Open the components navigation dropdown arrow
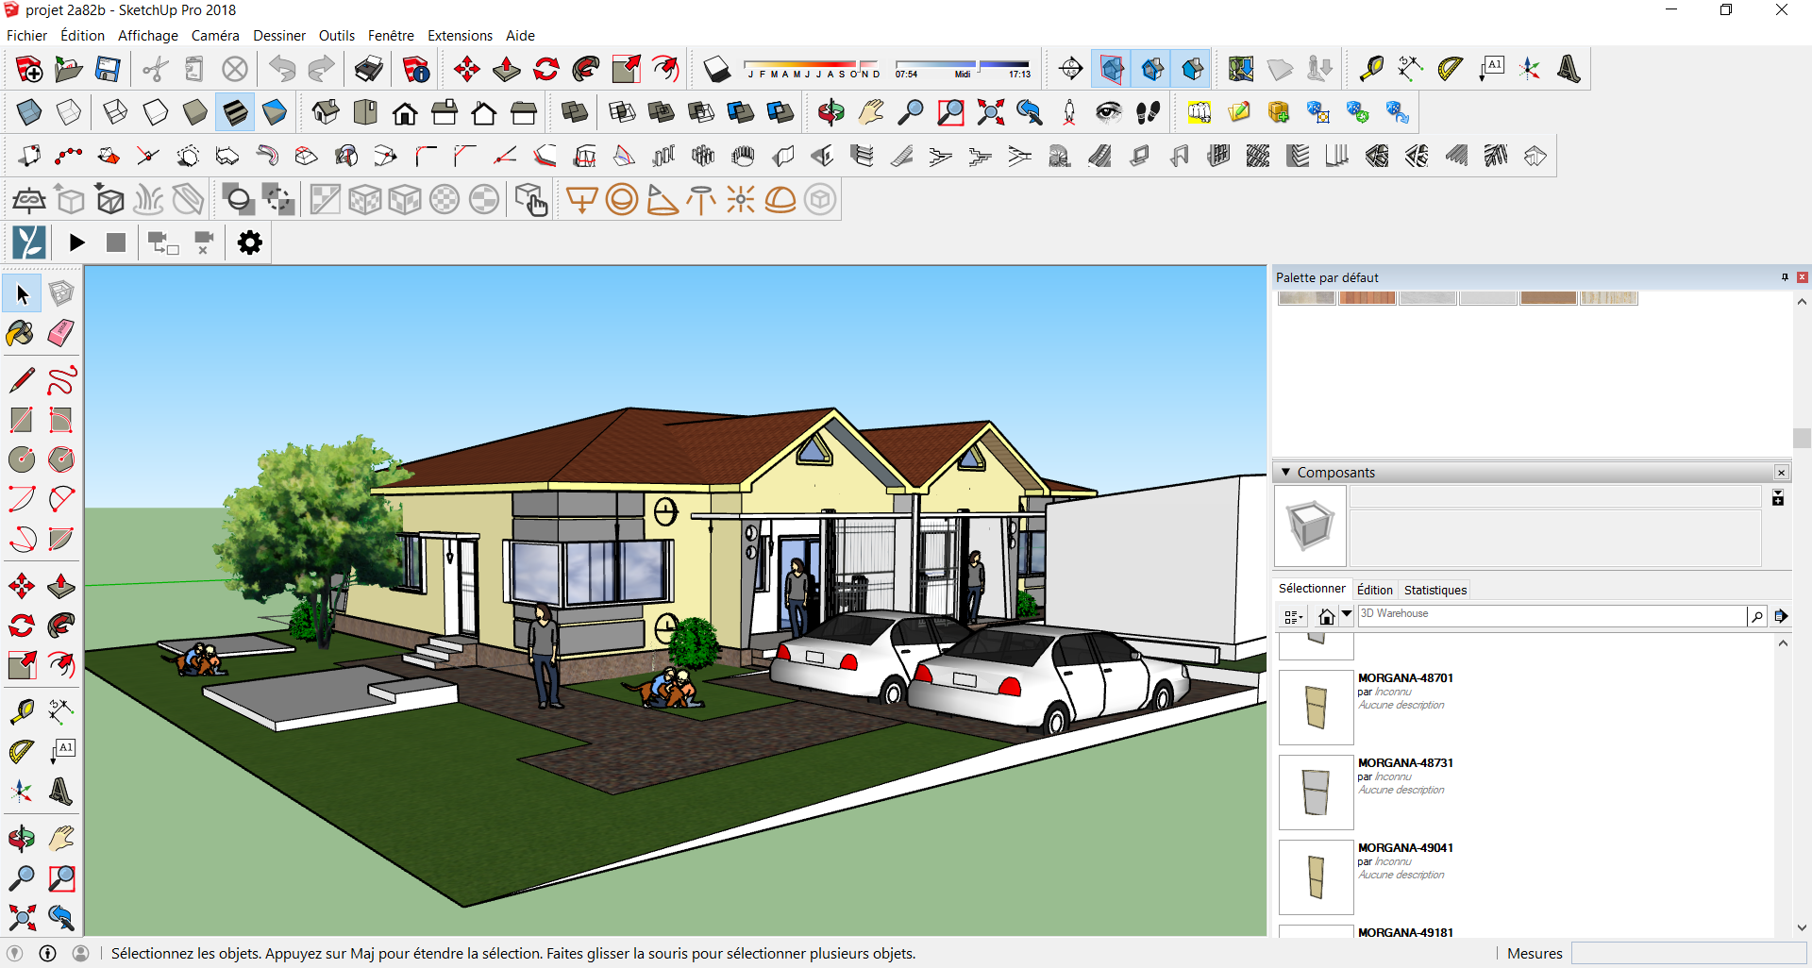This screenshot has height=968, width=1812. (x=1348, y=614)
